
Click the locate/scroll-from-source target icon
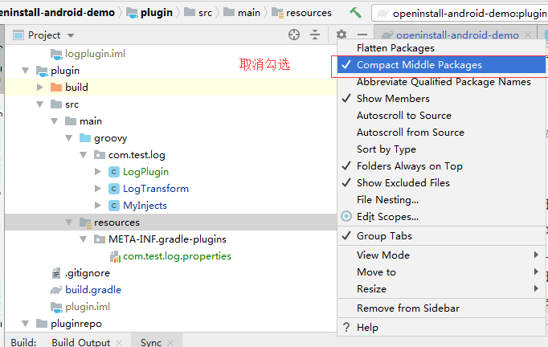tap(294, 35)
